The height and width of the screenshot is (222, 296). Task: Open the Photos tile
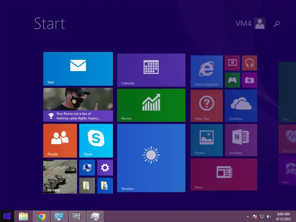point(206,140)
